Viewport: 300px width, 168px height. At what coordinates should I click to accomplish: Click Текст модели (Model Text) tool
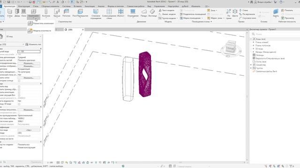coord(166,10)
